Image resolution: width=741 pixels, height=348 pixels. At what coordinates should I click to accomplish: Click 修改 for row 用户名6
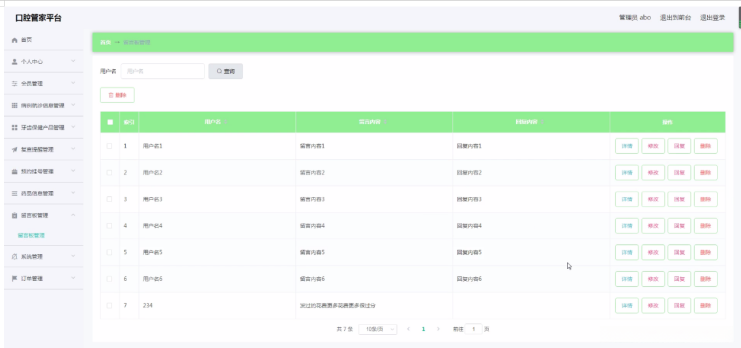[653, 279]
